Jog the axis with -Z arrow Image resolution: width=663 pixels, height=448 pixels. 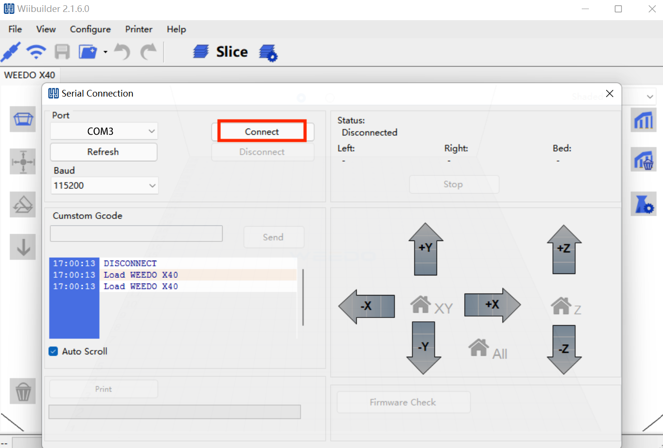pyautogui.click(x=564, y=350)
